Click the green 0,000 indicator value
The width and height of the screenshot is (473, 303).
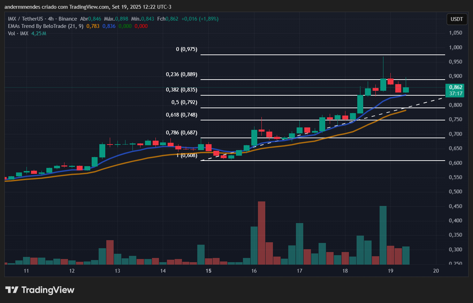[125, 26]
